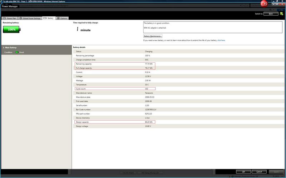This screenshot has width=286, height=178.
Task: Confirm with the OK button
Action: pyautogui.click(x=243, y=172)
